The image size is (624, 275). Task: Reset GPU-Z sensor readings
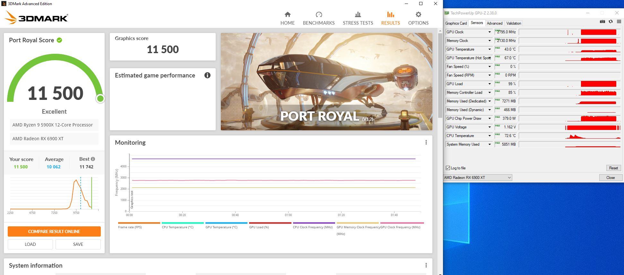[613, 168]
